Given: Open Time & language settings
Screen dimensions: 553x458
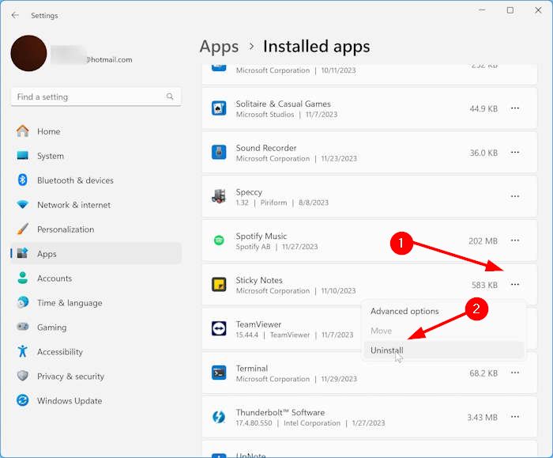Looking at the screenshot, I should coord(96,303).
